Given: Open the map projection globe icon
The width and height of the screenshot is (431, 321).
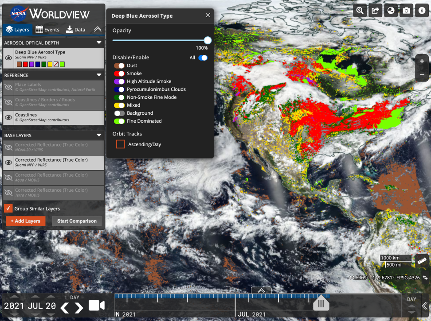Looking at the screenshot, I should [391, 11].
